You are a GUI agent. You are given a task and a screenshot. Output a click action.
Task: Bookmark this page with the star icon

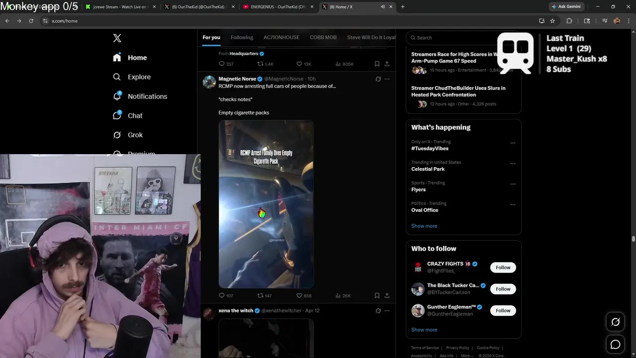[x=553, y=21]
